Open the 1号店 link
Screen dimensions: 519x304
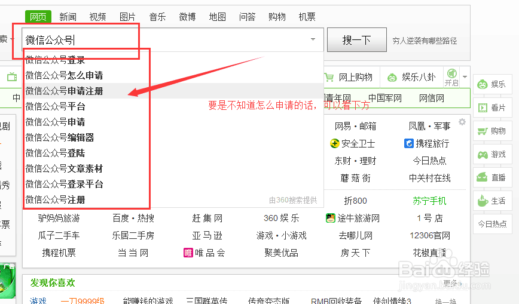click(430, 218)
